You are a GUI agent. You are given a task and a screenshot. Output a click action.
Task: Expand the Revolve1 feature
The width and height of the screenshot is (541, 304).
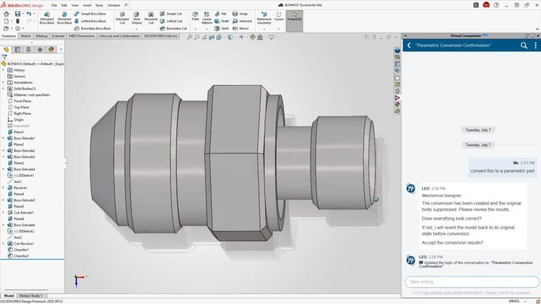[x=4, y=188]
